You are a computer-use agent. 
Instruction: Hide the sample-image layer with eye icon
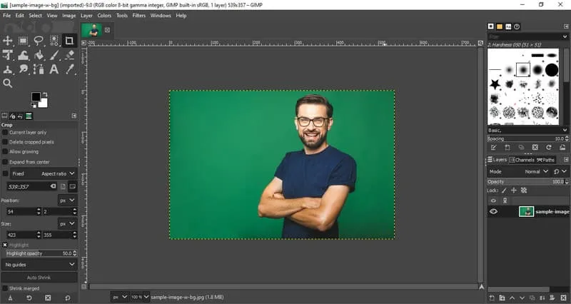[493, 212]
